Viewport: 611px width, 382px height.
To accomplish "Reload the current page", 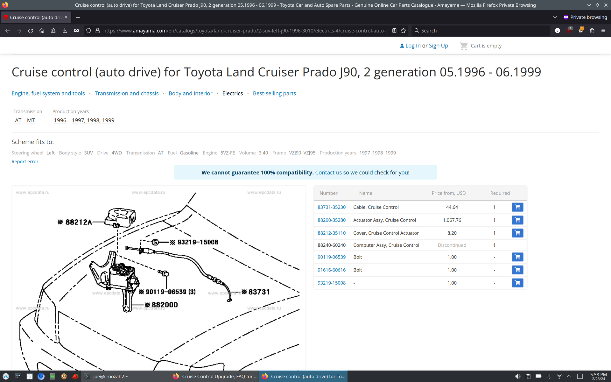I will click(x=31, y=31).
